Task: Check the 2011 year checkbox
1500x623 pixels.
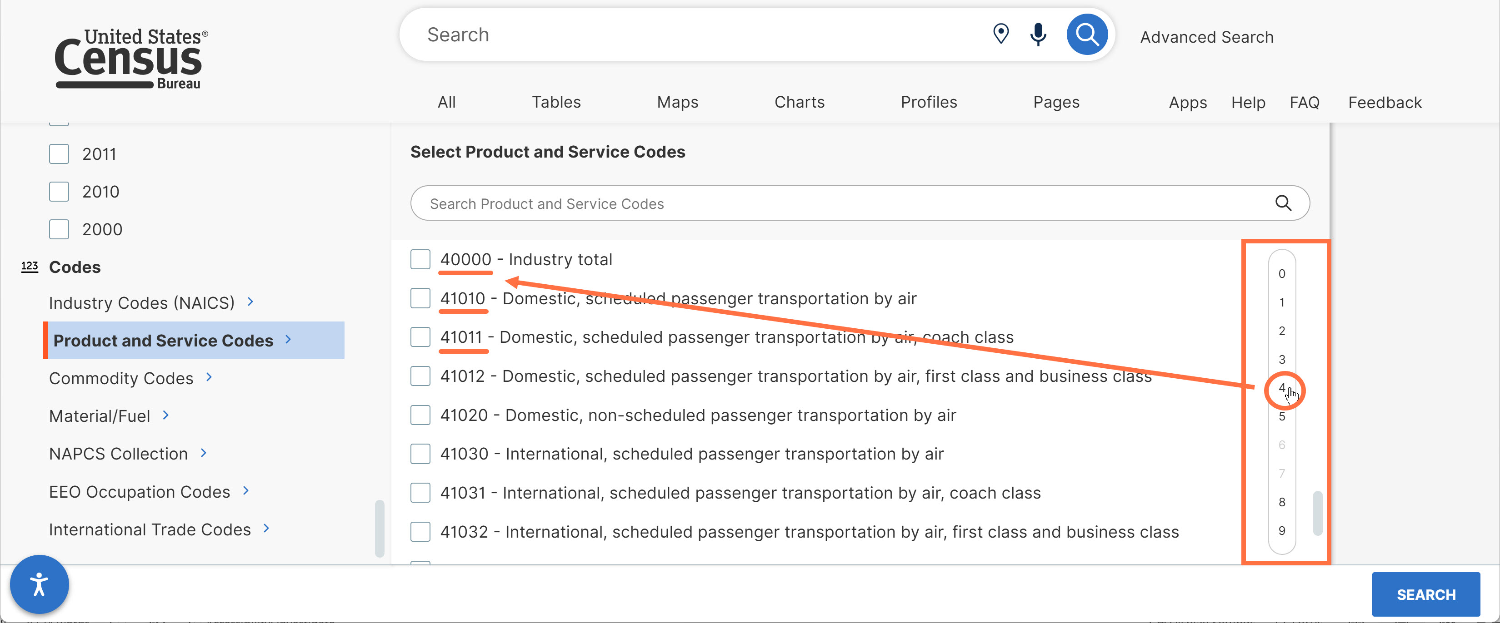Action: point(59,154)
